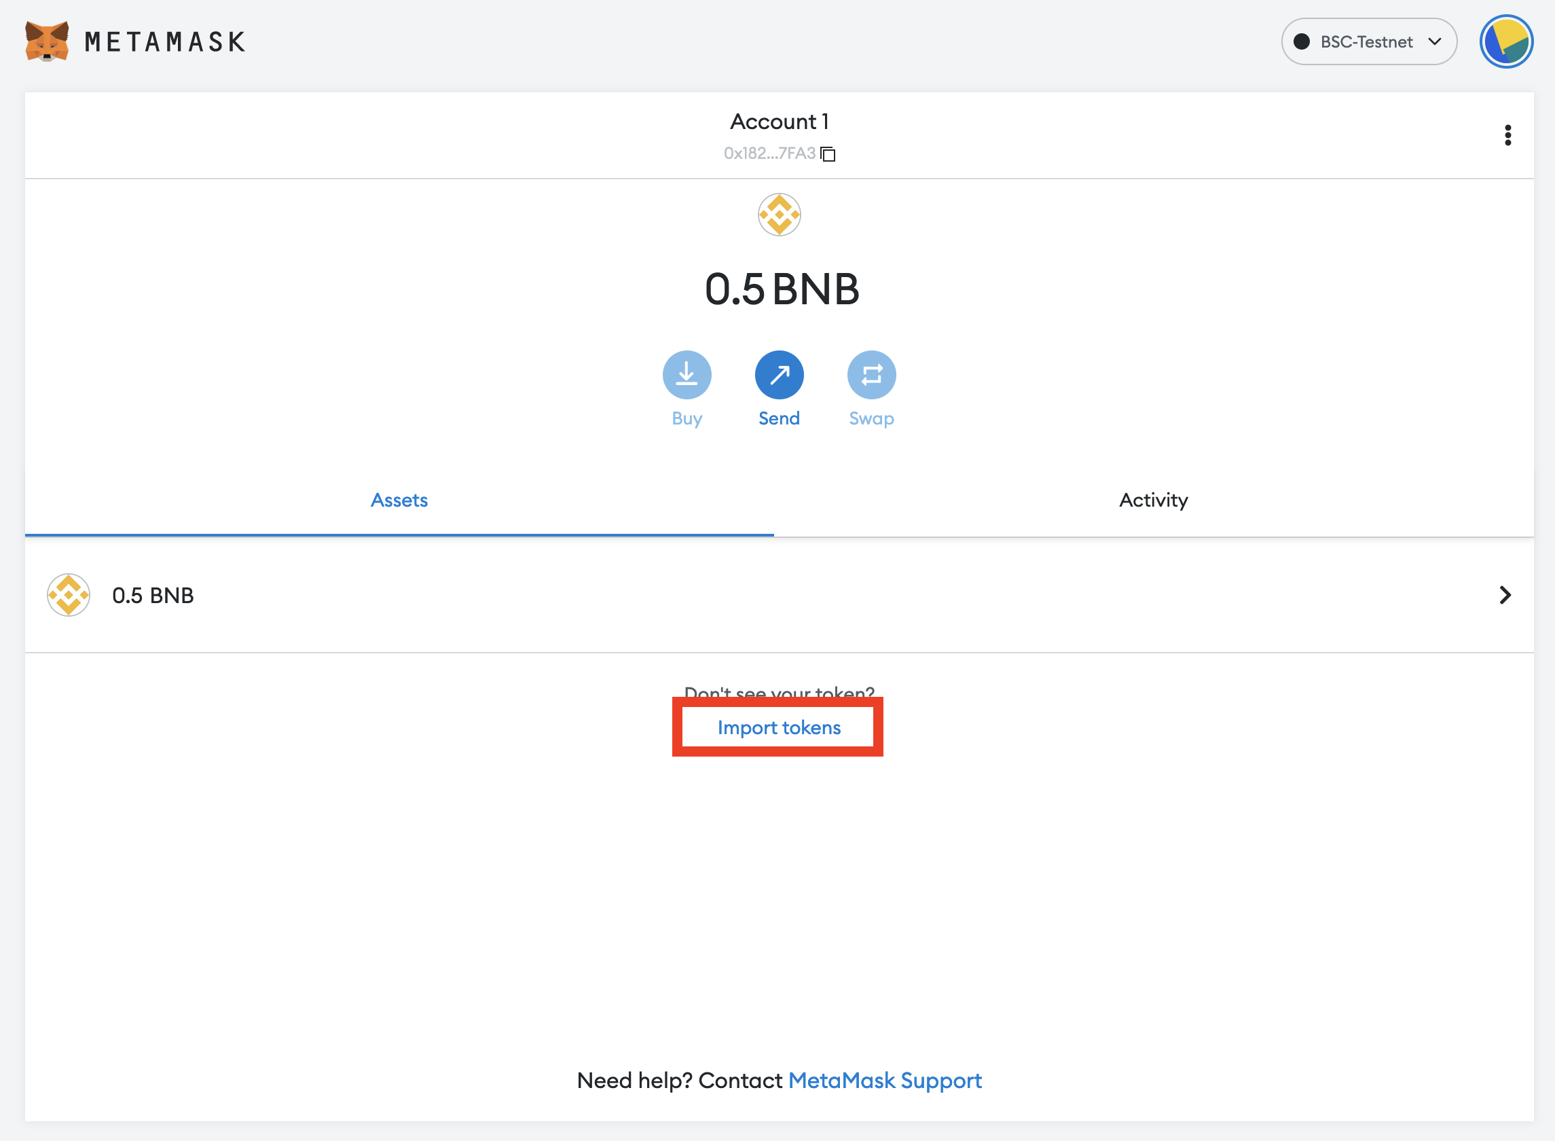Click the Account 1 name

779,122
